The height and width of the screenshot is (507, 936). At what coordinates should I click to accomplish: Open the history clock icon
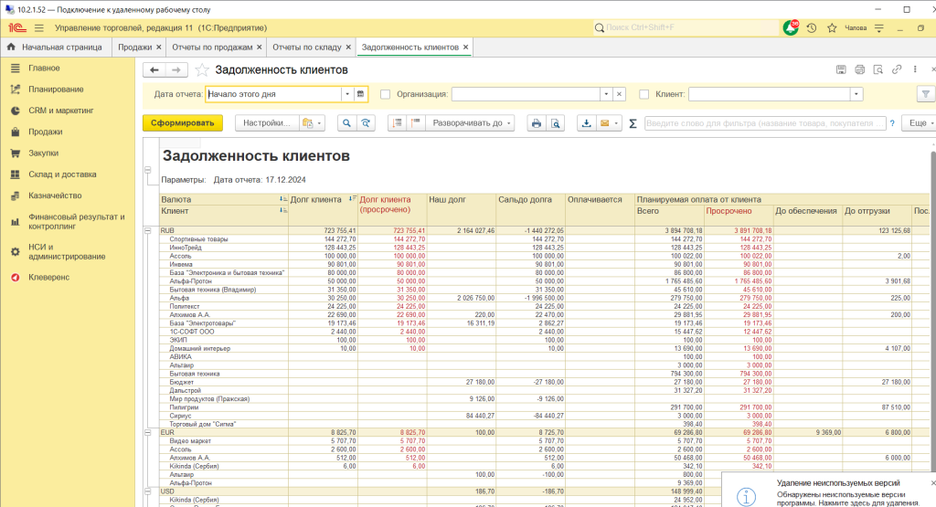click(811, 27)
